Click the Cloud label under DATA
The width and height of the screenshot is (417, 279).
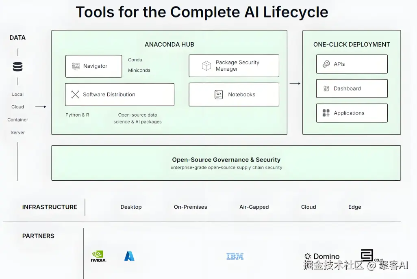tap(17, 107)
